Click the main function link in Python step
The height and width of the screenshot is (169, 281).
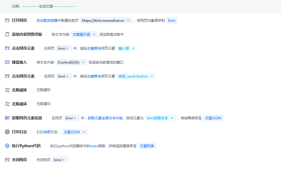pos(94,145)
